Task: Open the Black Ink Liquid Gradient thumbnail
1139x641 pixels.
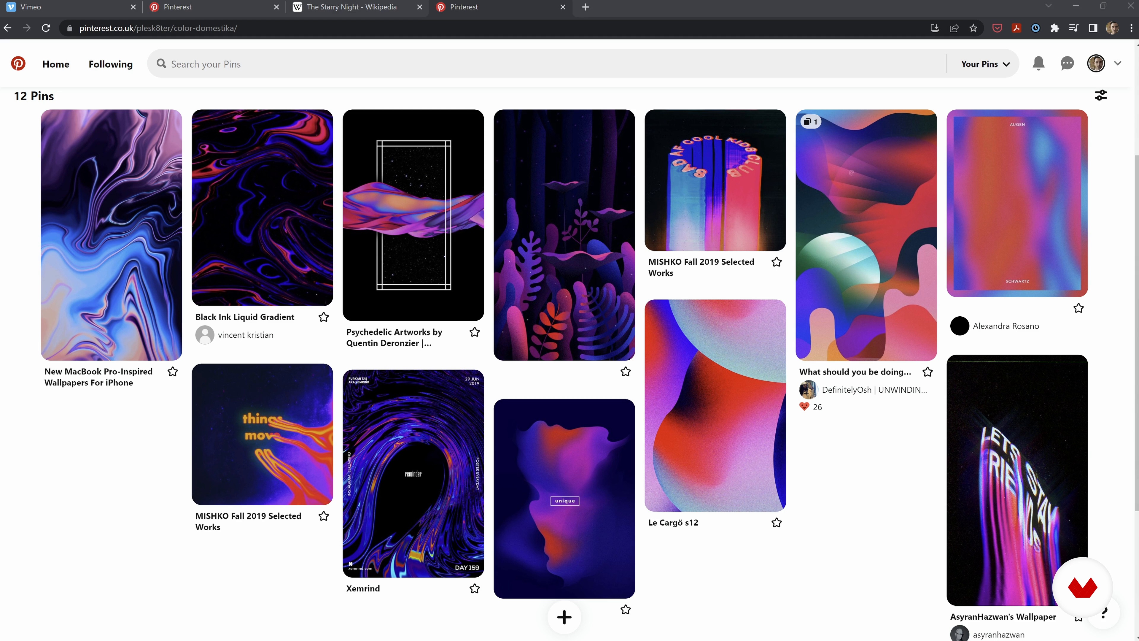Action: pyautogui.click(x=262, y=207)
